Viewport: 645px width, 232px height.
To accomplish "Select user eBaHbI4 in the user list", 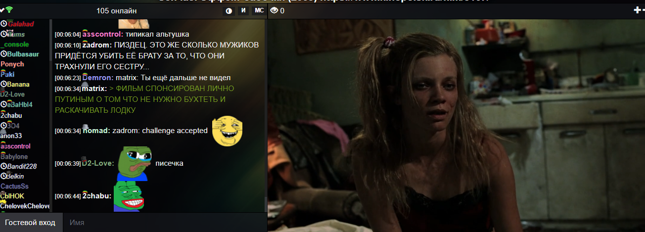I will (20, 105).
